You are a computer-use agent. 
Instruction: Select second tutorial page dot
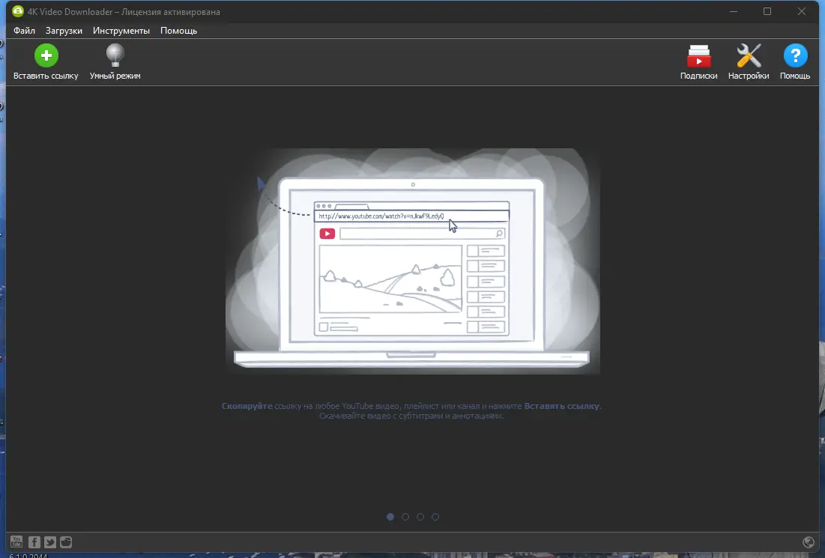[405, 517]
